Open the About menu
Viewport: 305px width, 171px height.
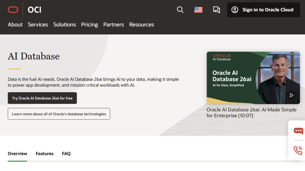[x=15, y=25]
